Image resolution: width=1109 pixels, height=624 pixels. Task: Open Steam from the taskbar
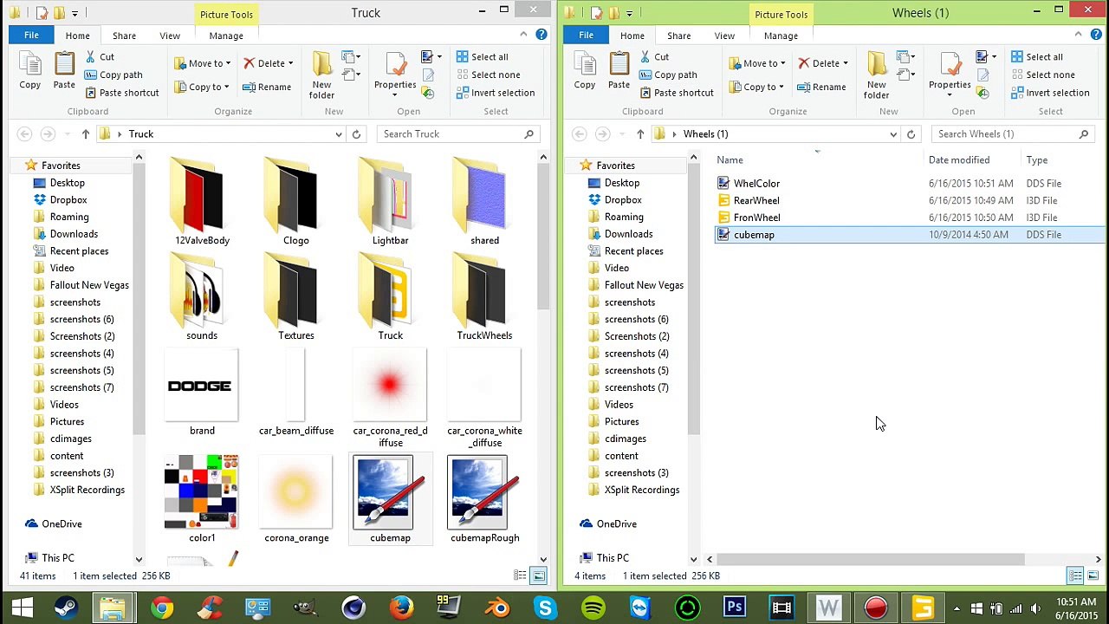[67, 608]
